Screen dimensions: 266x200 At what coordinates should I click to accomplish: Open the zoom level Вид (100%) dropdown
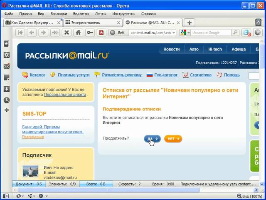250,196
